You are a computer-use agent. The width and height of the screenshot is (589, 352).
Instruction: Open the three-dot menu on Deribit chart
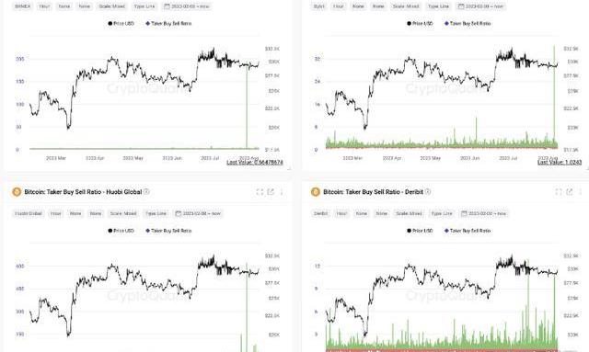click(581, 192)
